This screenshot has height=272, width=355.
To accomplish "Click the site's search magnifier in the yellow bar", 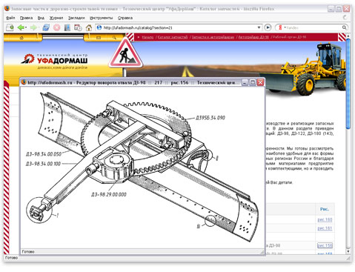I will click(114, 38).
